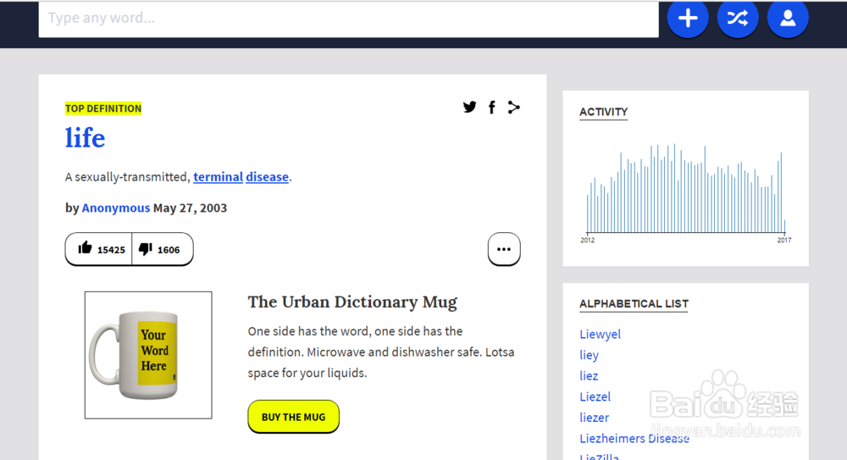Click the shuffle random word icon
Viewport: 847px width, 460px height.
[738, 18]
